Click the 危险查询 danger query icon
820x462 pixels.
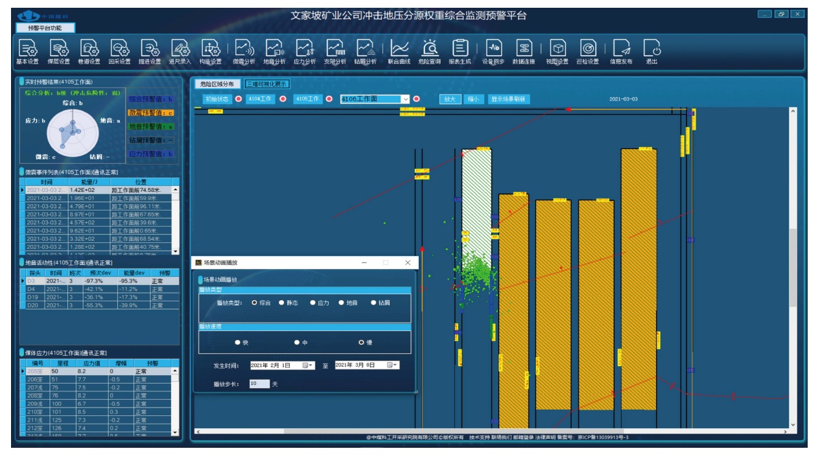(x=429, y=49)
